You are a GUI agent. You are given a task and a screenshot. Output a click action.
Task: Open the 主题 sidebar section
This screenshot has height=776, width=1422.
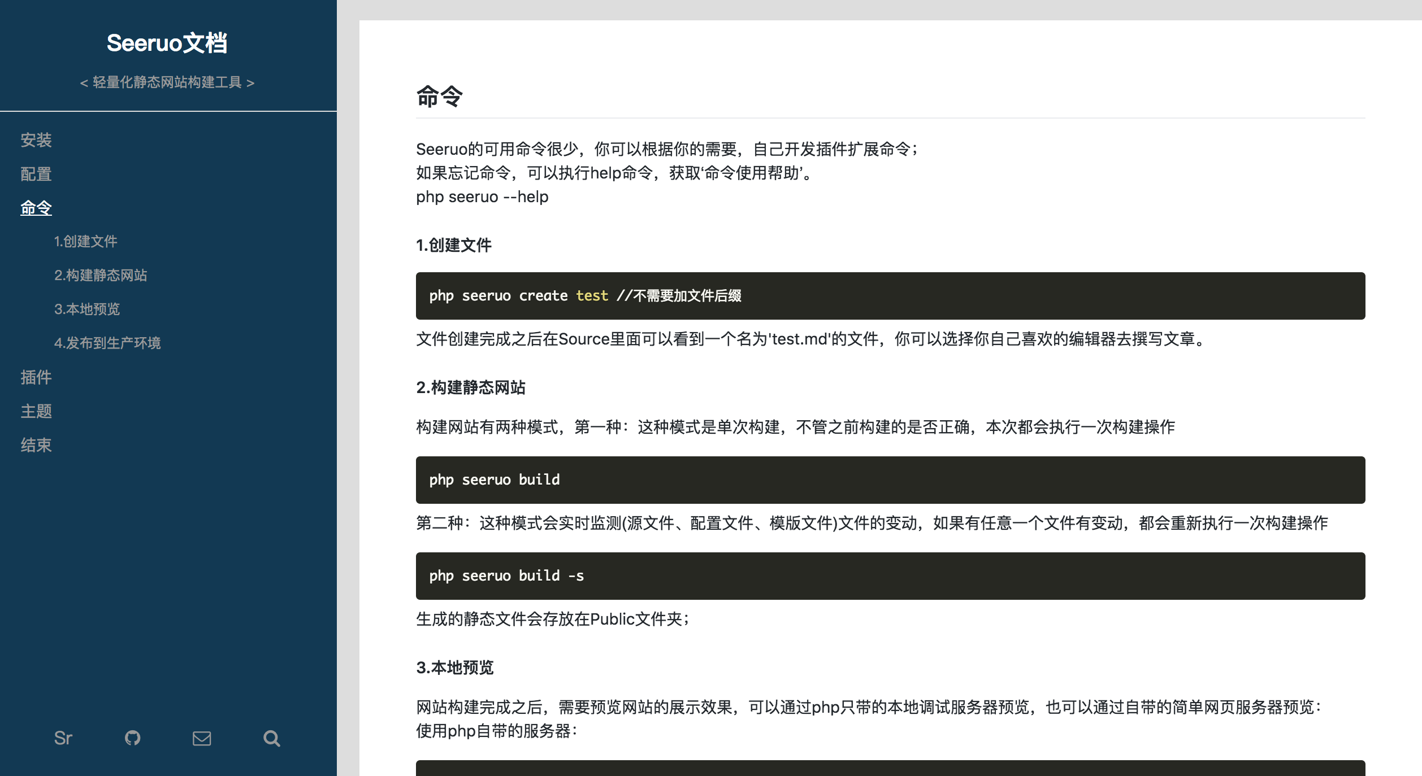tap(36, 411)
